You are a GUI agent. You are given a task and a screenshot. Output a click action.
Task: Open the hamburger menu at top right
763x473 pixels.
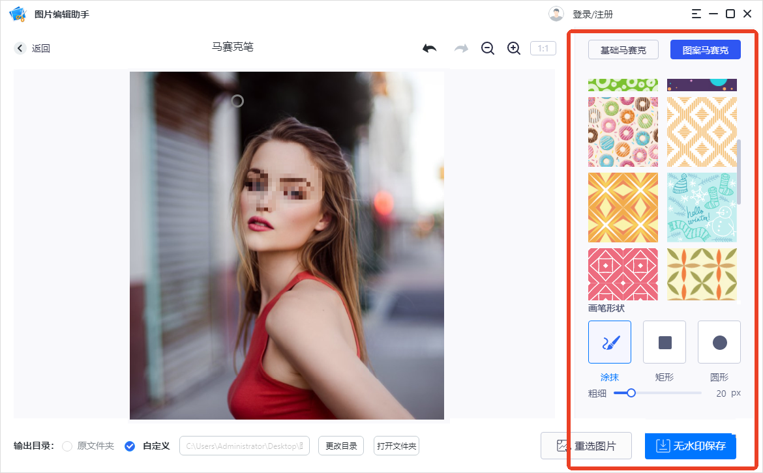[x=696, y=13]
